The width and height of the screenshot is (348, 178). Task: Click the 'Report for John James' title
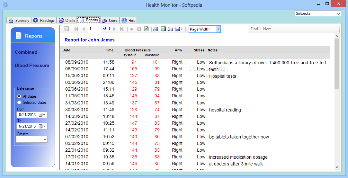(89, 40)
